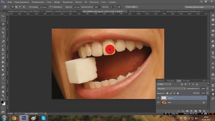Select new selection mode button

[x=12, y=7]
